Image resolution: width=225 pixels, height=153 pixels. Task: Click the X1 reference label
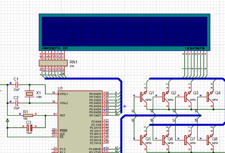(39, 93)
